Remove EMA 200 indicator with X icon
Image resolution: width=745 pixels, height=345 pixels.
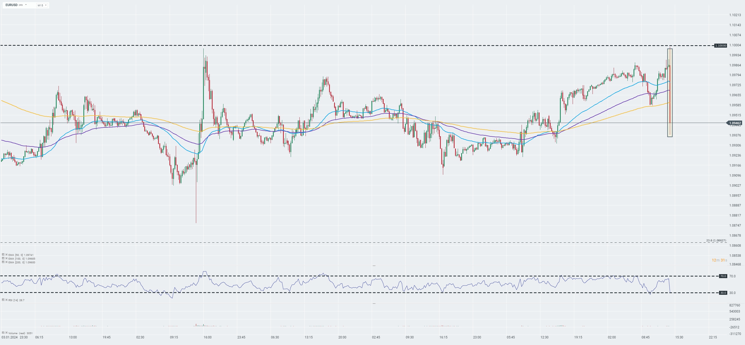click(6, 262)
